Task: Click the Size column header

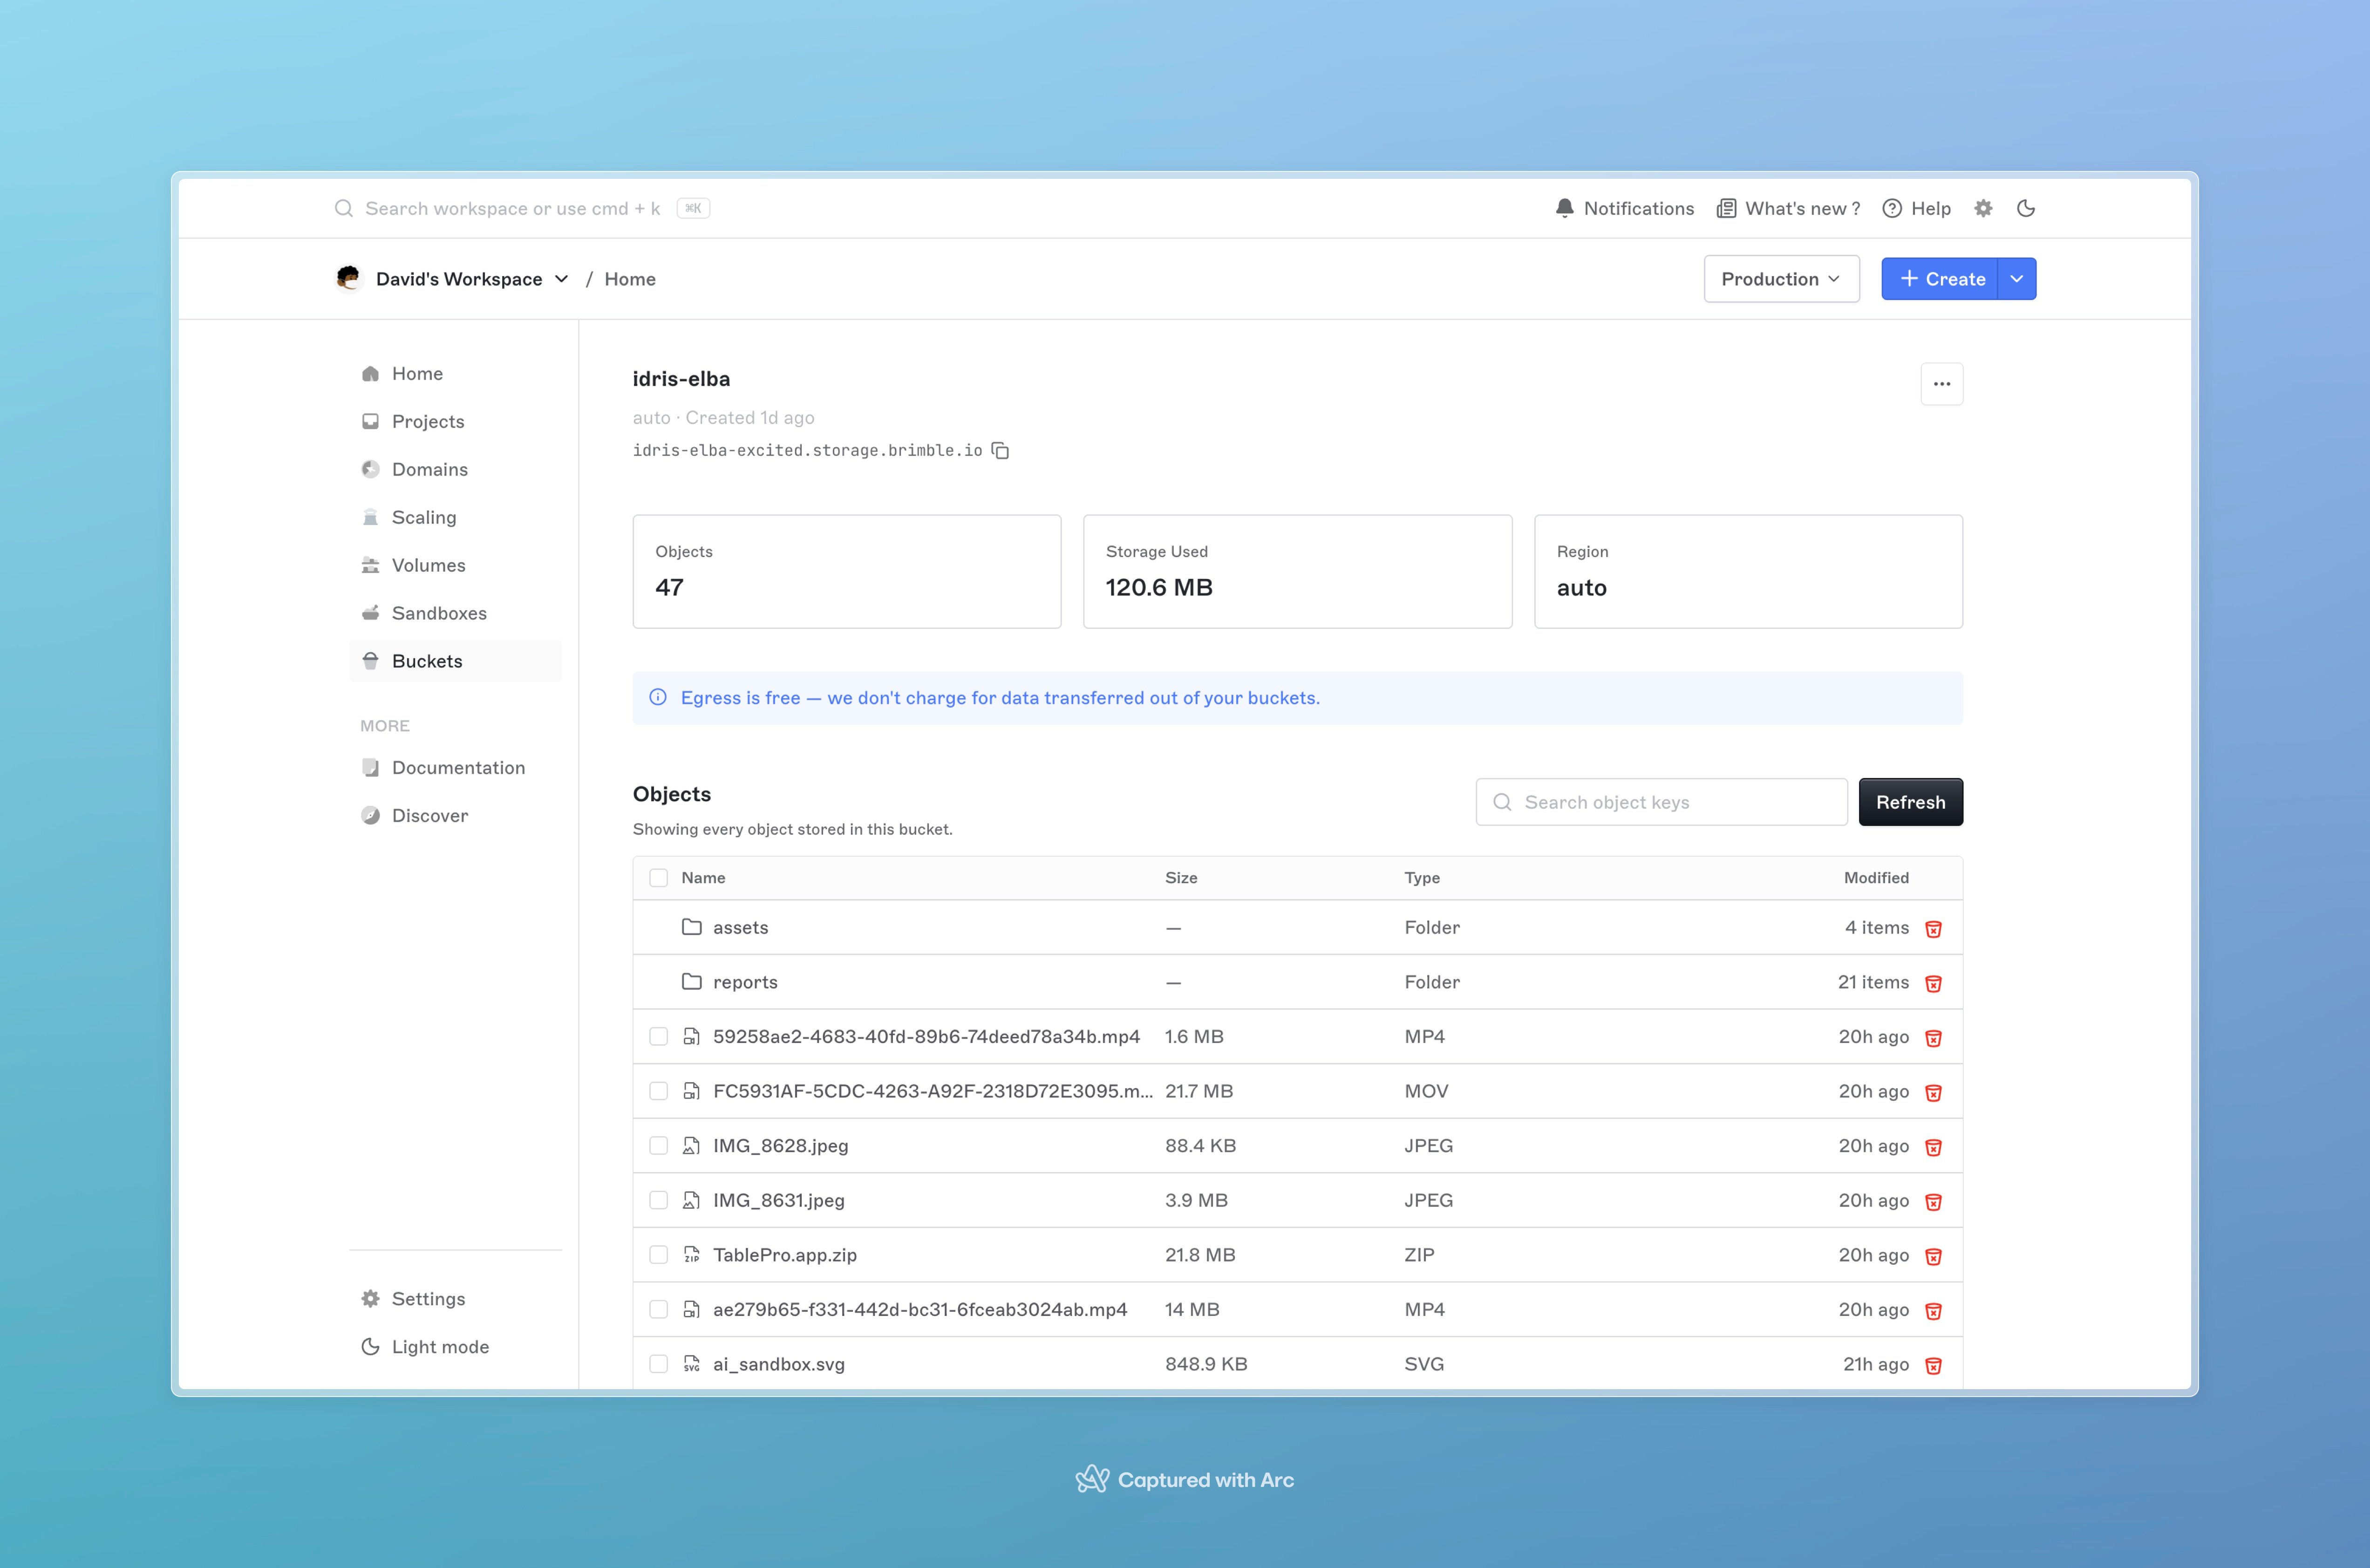Action: tap(1181, 877)
